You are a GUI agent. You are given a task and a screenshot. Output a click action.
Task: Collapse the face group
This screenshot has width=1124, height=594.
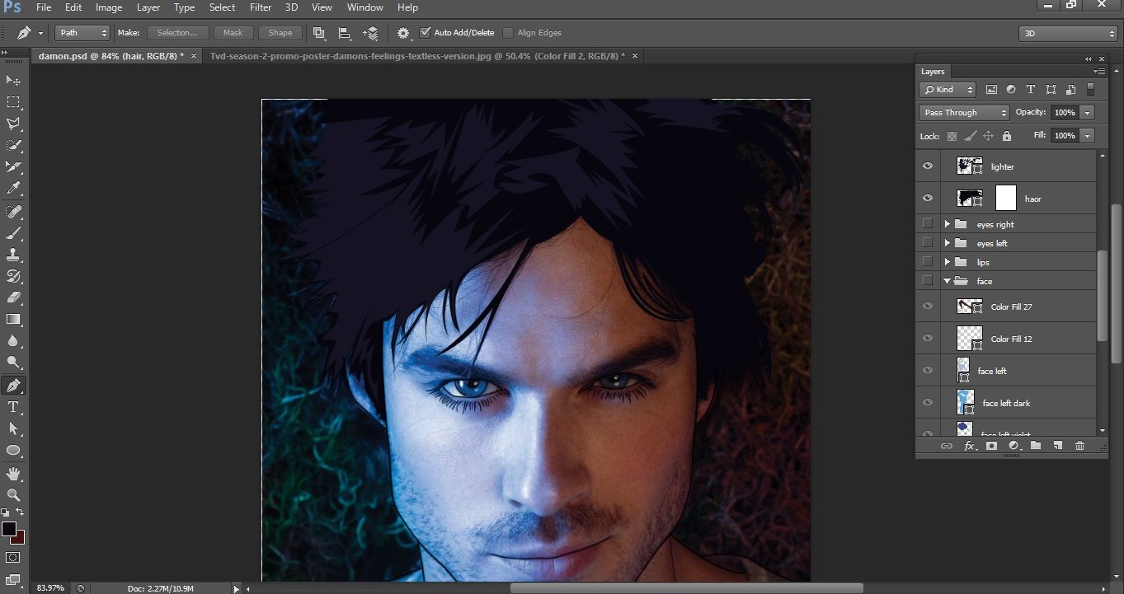tap(947, 281)
